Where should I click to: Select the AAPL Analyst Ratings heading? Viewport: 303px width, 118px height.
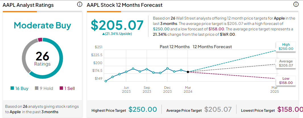tap(28, 5)
